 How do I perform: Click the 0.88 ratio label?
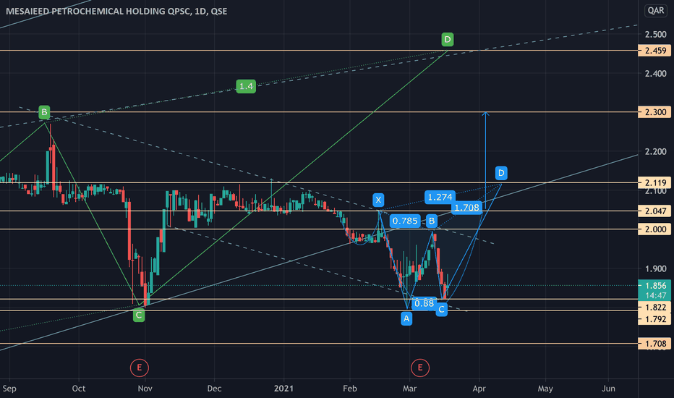coord(425,303)
